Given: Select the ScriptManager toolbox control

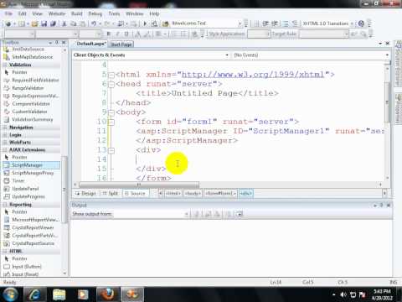Looking at the screenshot, I should 31,165.
